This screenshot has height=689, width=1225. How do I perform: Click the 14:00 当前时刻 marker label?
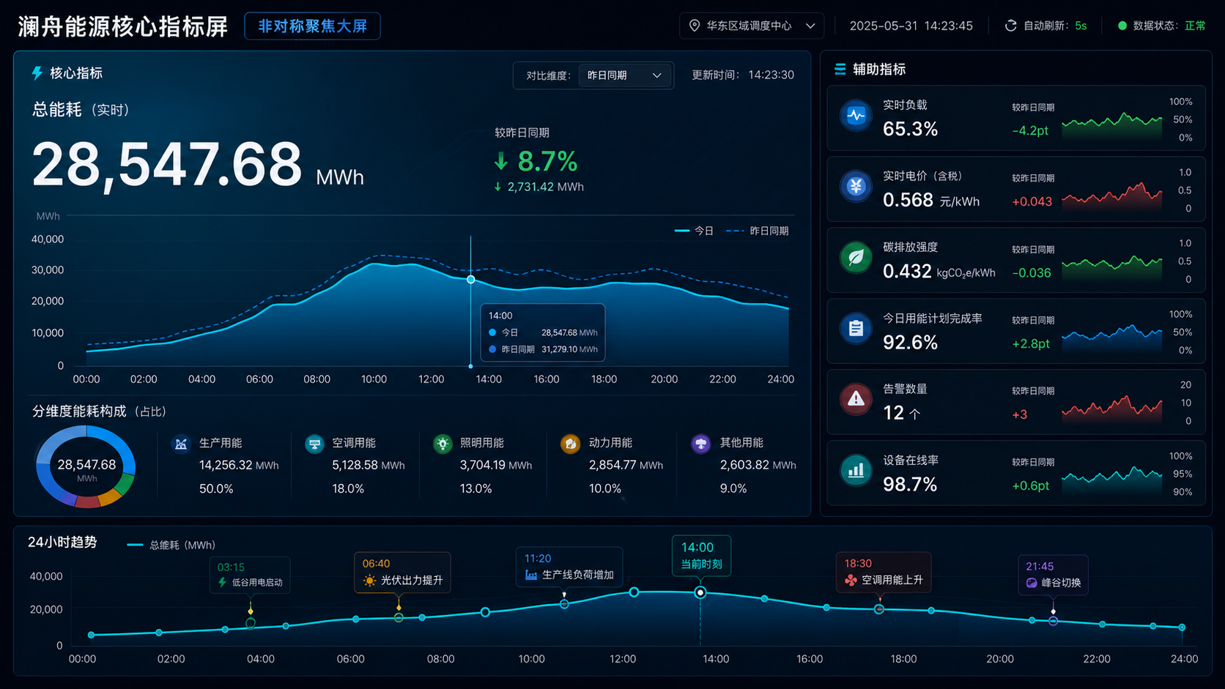point(701,556)
